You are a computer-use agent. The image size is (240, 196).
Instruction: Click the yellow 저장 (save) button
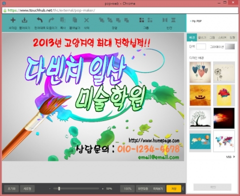173,188
